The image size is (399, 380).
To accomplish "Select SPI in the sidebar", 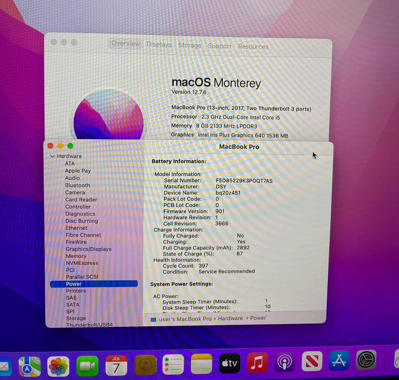I will (70, 311).
